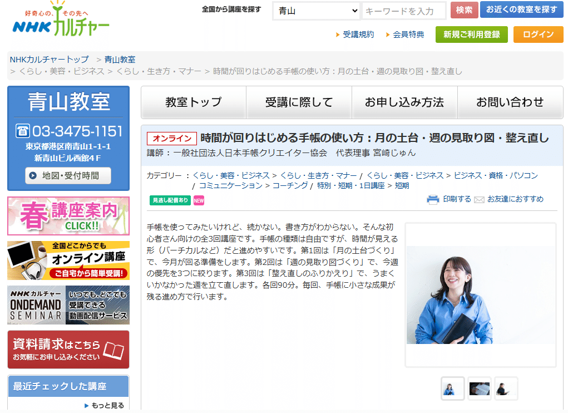This screenshot has width=568, height=413.
Task: Click the green 見逃し配信あり badge
Action: pos(170,200)
